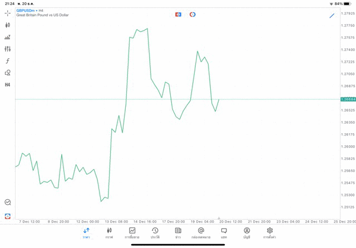Open the Settings (การตั้งค่า) tab
The height and width of the screenshot is (248, 356).
click(x=270, y=233)
